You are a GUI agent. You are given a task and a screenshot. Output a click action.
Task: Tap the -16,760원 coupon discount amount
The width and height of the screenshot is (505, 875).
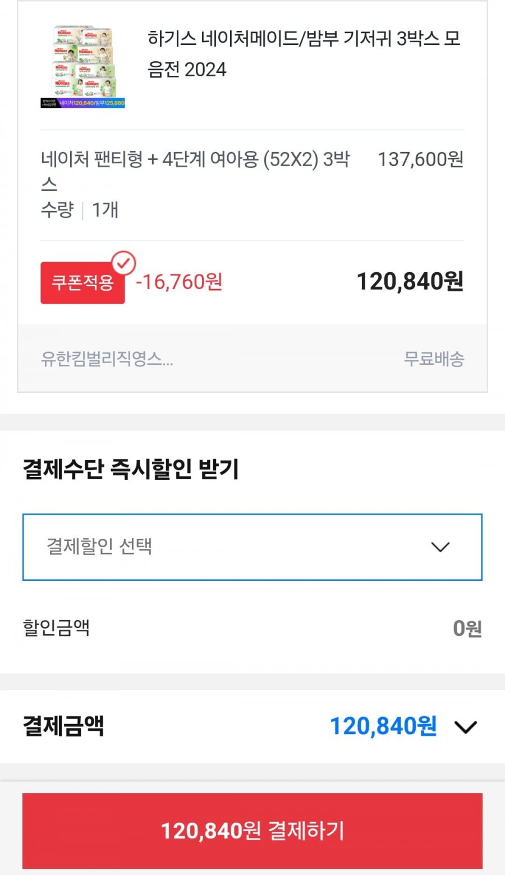180,282
